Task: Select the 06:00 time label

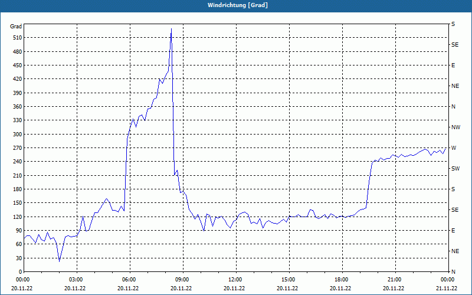Action: tap(130, 279)
